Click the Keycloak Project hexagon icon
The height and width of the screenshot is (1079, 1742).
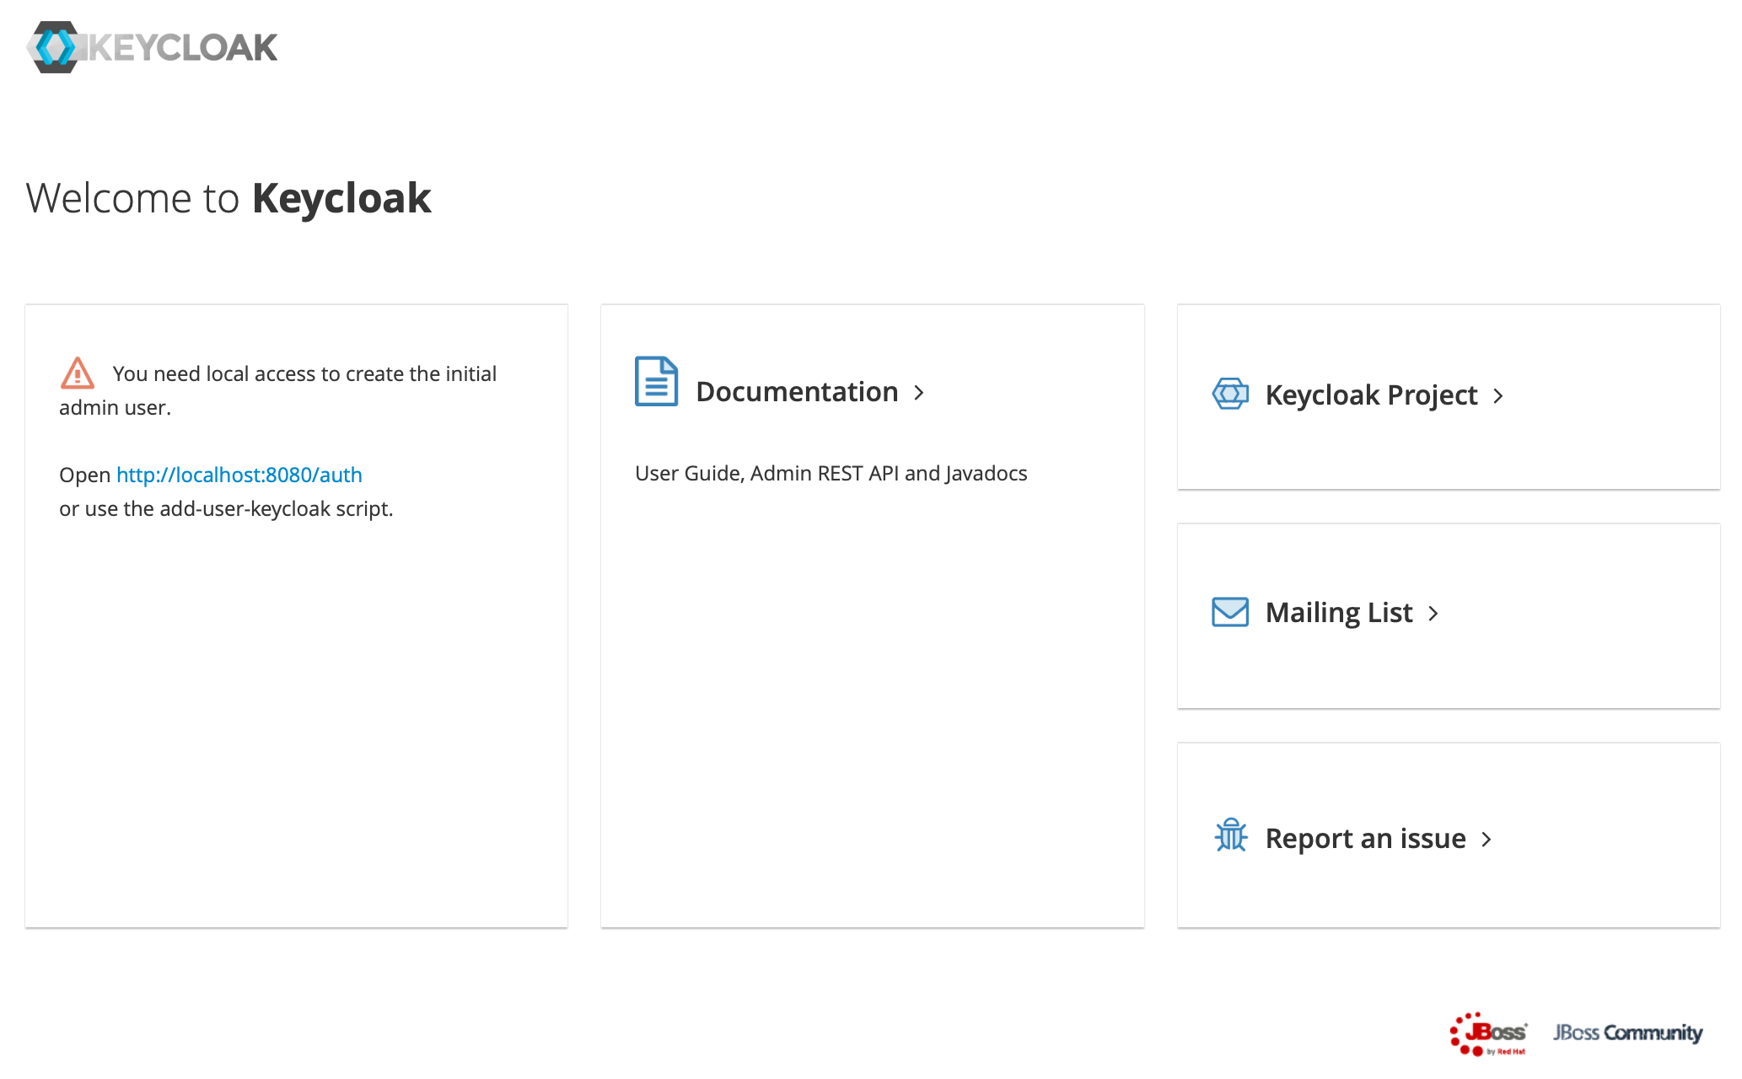(1230, 394)
